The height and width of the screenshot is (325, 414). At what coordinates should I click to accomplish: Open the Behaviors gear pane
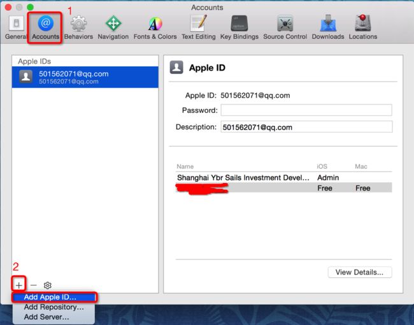click(x=78, y=27)
